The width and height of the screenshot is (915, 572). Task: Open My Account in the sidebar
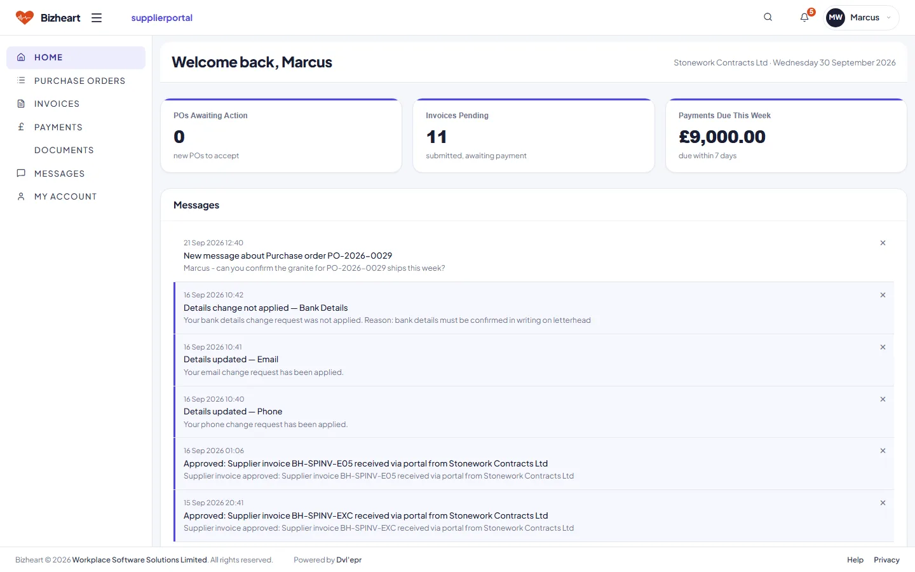(x=76, y=196)
